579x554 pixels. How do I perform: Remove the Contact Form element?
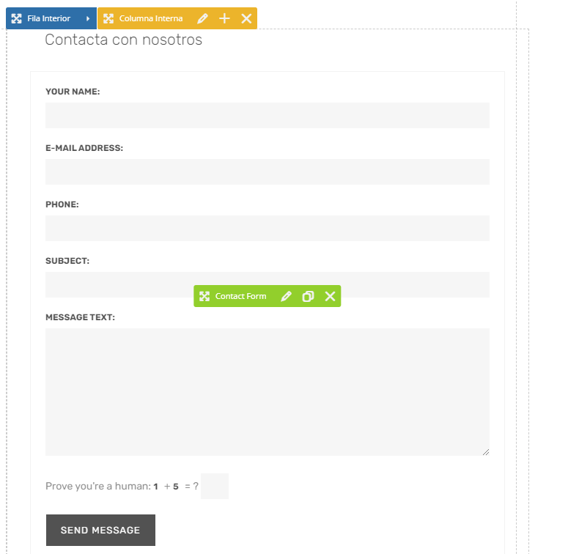click(x=330, y=296)
